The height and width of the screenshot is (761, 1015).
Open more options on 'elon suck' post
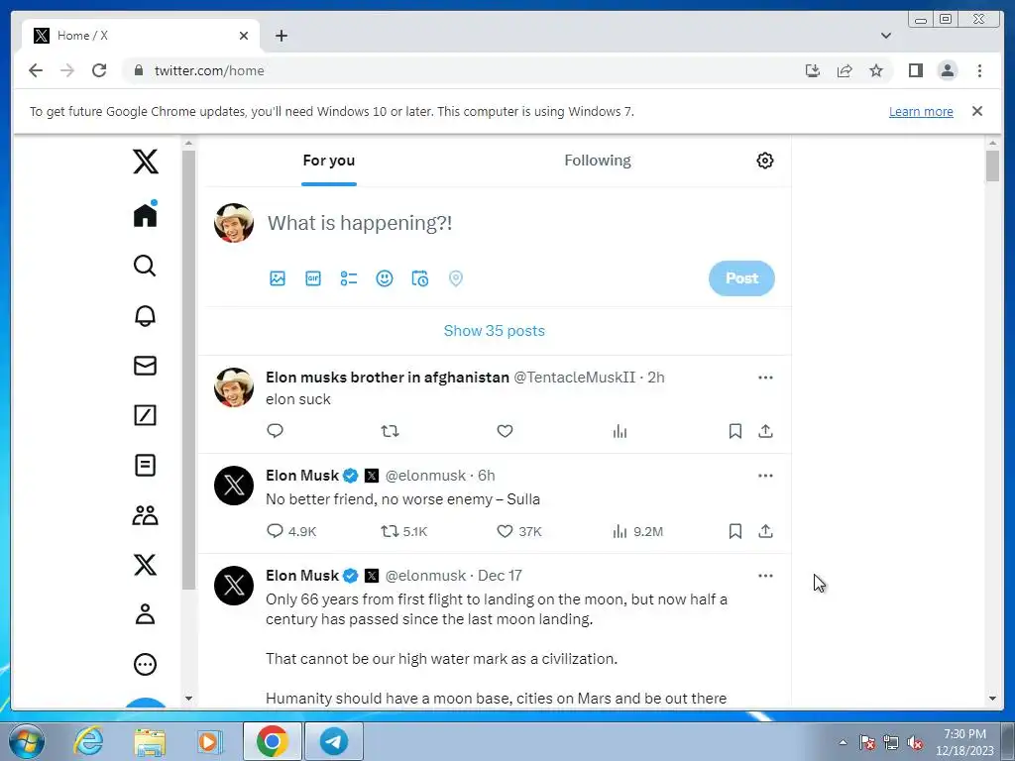(x=766, y=378)
